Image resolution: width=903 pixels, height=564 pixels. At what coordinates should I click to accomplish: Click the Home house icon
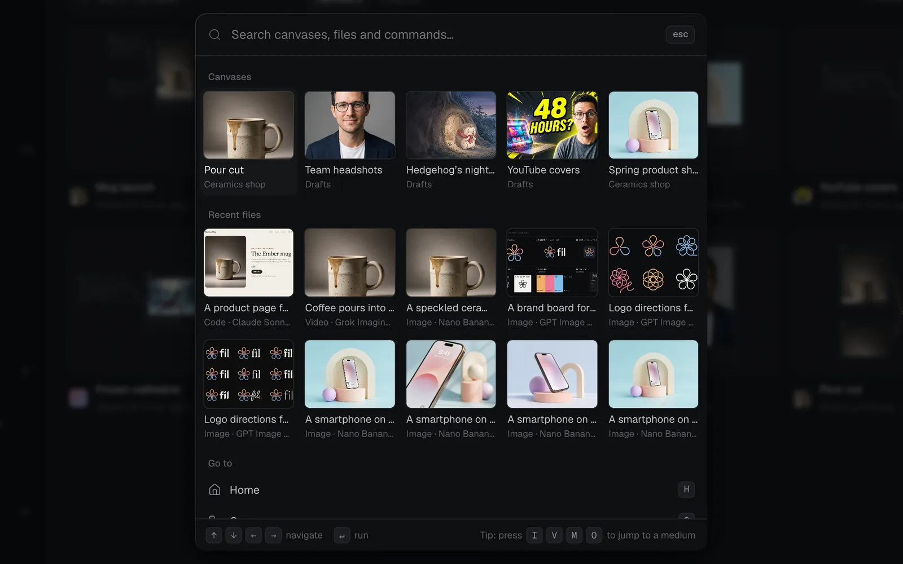(214, 490)
